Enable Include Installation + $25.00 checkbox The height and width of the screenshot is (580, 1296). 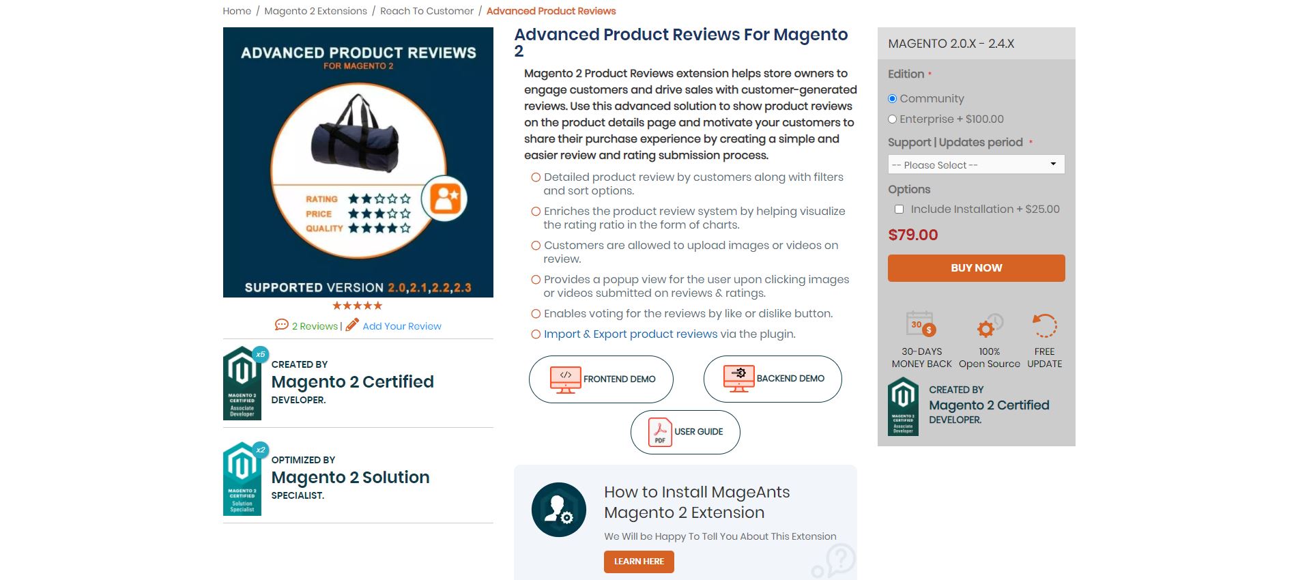click(899, 209)
